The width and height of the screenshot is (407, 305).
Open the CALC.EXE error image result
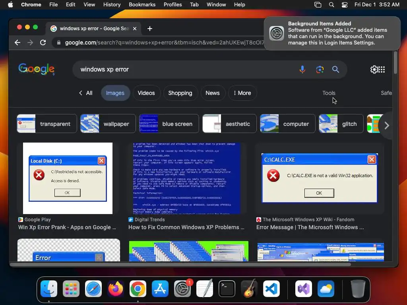pyautogui.click(x=320, y=178)
